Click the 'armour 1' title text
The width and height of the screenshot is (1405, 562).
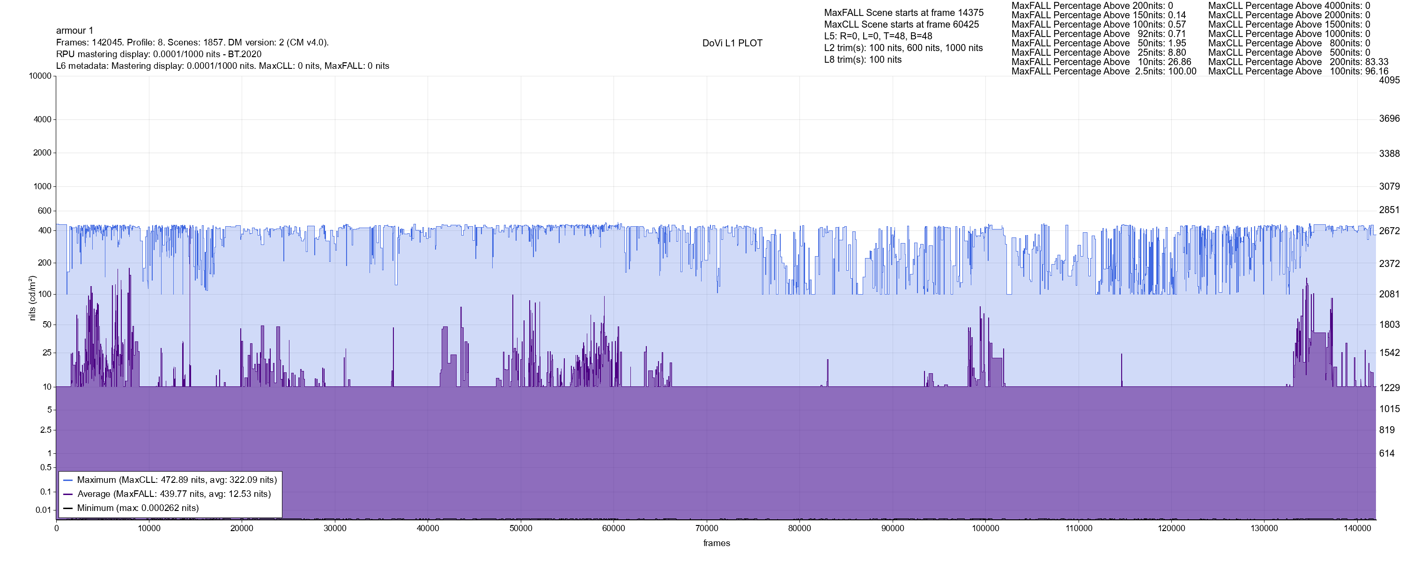(x=75, y=30)
